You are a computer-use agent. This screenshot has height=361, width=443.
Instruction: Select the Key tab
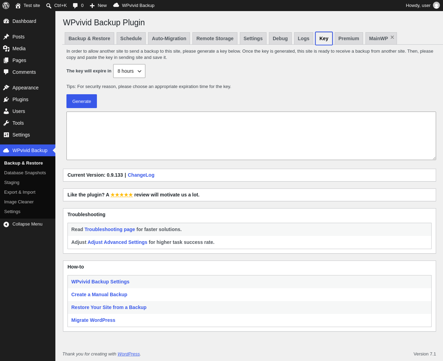[324, 38]
